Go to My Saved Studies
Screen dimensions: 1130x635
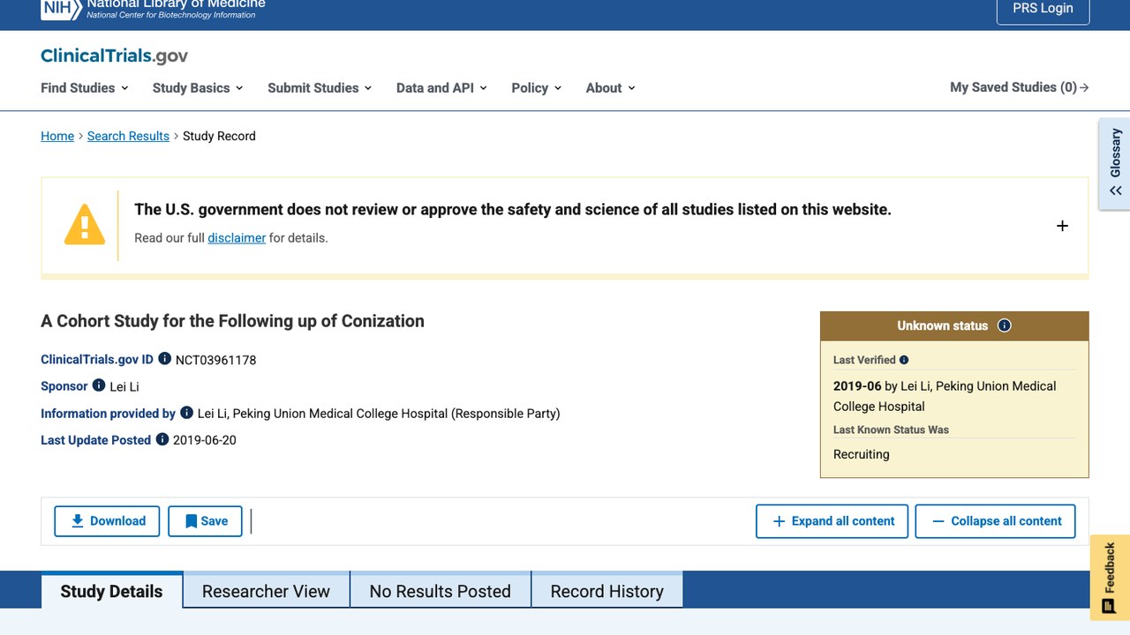pyautogui.click(x=1020, y=87)
